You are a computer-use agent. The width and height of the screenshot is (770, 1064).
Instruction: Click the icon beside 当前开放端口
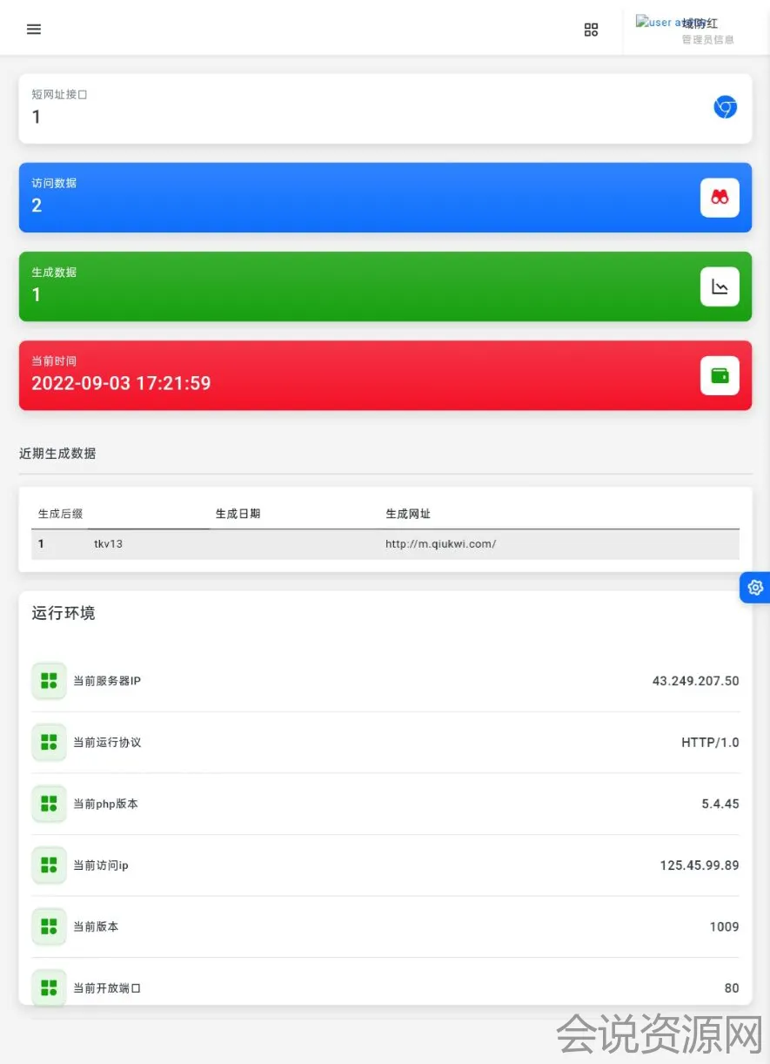49,988
